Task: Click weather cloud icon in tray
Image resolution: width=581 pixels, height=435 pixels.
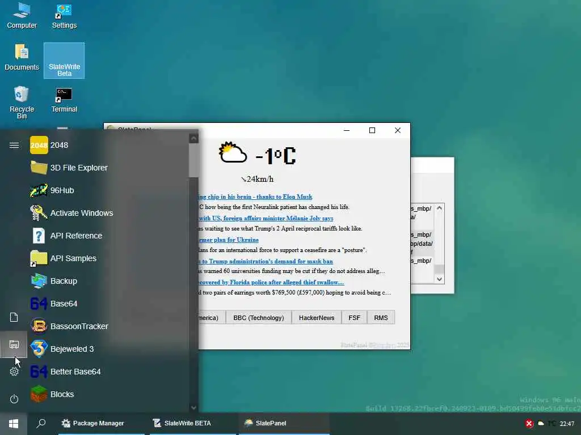Action: click(541, 424)
